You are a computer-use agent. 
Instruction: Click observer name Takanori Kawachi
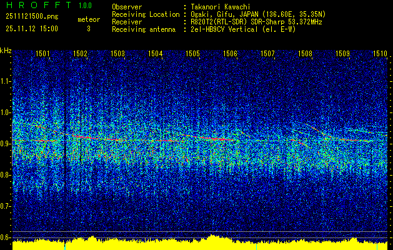221,7
